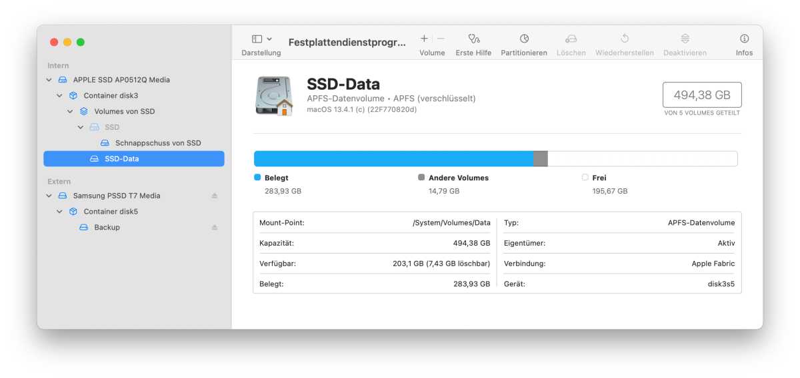Click the 494,38 GB capacity box
800x378 pixels.
[x=702, y=95]
